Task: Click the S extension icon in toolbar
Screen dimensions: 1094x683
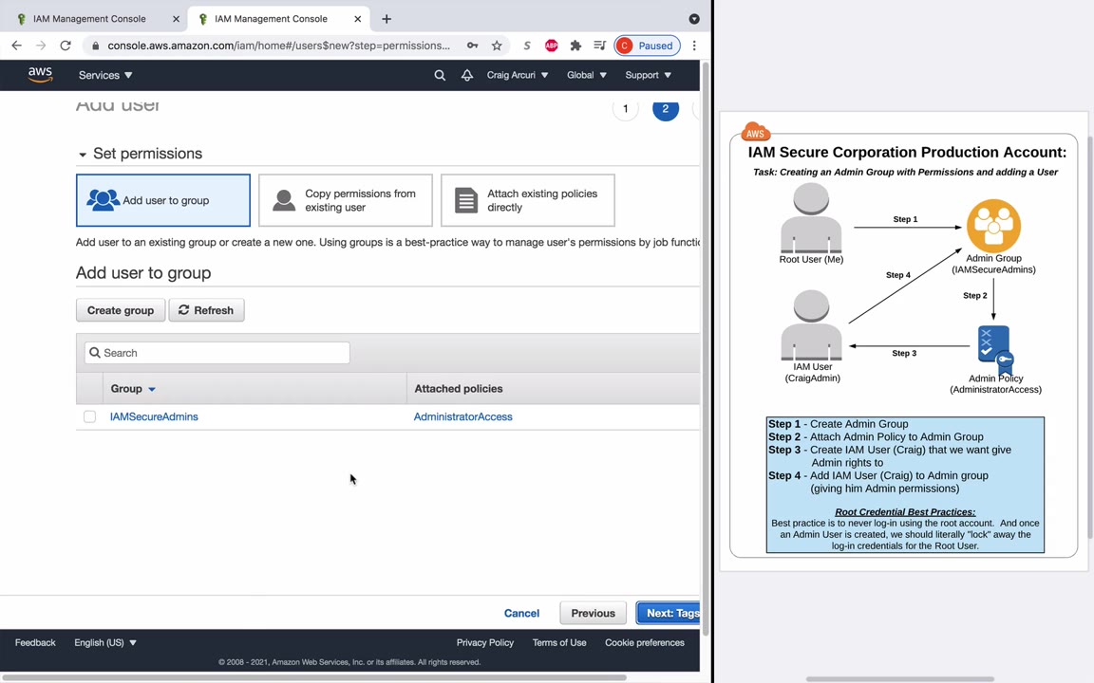Action: (527, 46)
